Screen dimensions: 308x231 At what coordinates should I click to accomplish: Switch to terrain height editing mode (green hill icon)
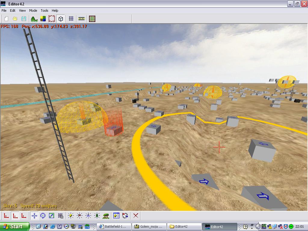pyautogui.click(x=34, y=19)
